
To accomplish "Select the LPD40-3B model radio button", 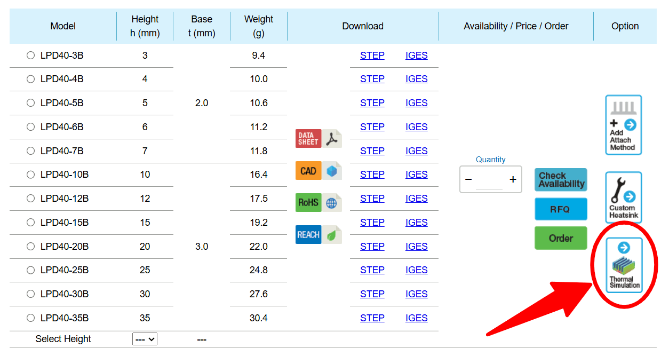I will coord(30,56).
